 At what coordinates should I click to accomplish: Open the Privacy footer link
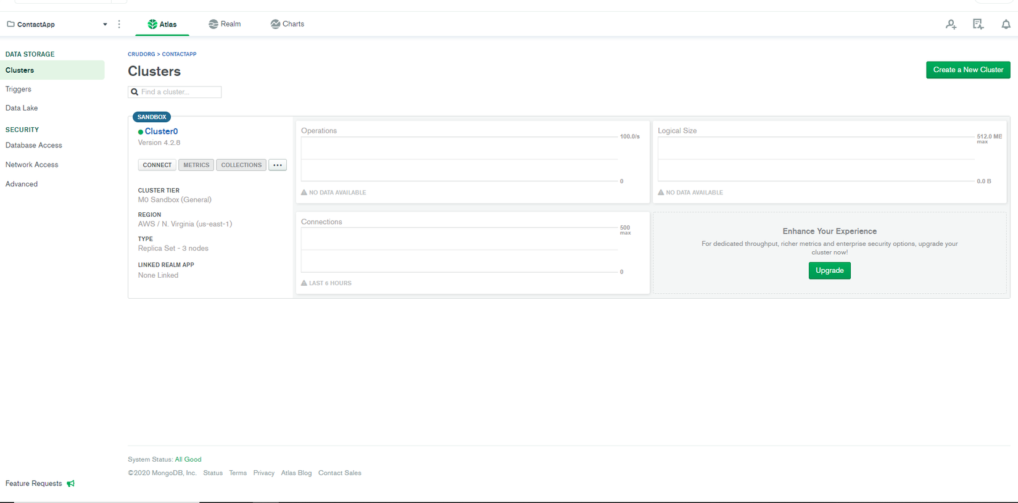(263, 473)
